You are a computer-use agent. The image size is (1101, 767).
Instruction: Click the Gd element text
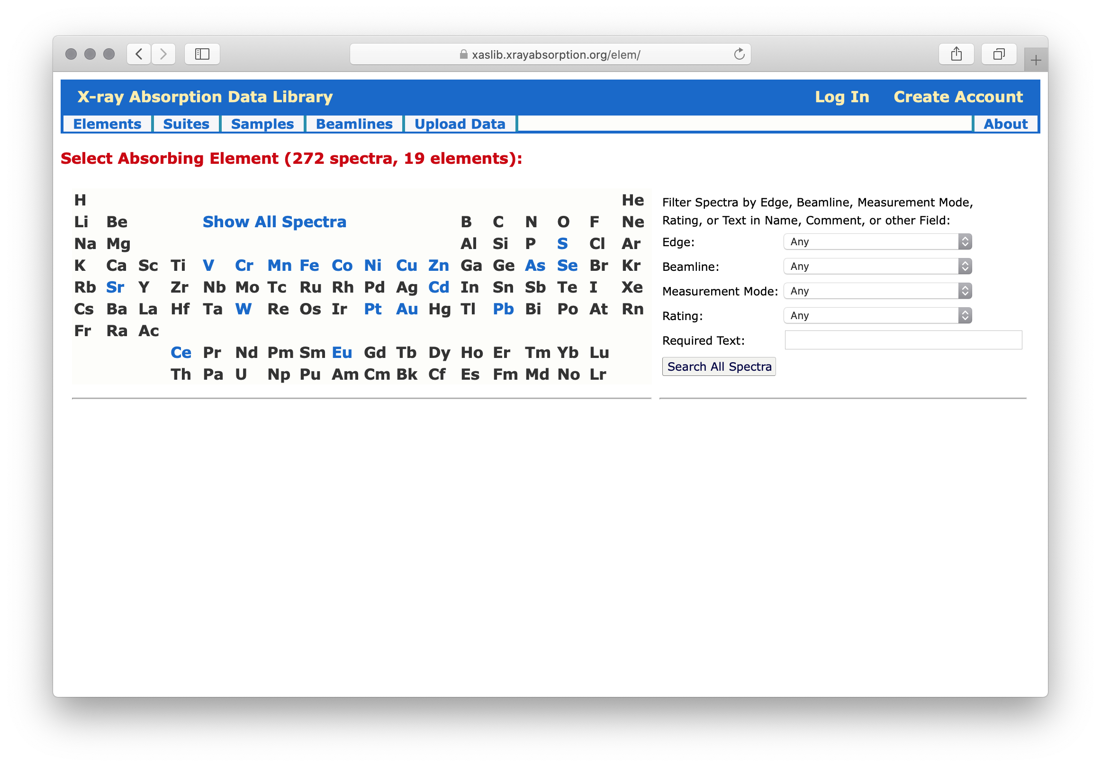[375, 353]
